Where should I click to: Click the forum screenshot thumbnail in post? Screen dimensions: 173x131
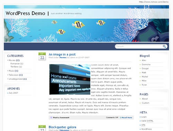(x=70, y=79)
